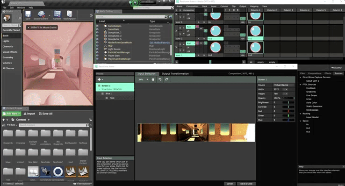
Task: Click the Add New button
Action: [12, 114]
